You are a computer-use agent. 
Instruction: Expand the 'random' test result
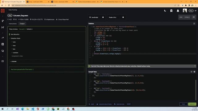[15, 53]
